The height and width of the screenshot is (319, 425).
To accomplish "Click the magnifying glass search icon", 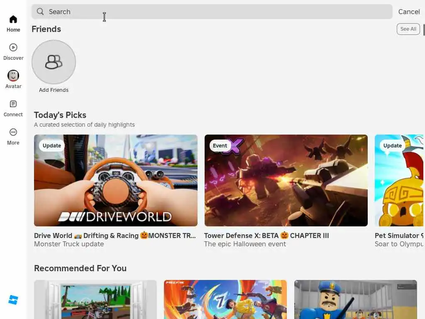I will (40, 11).
